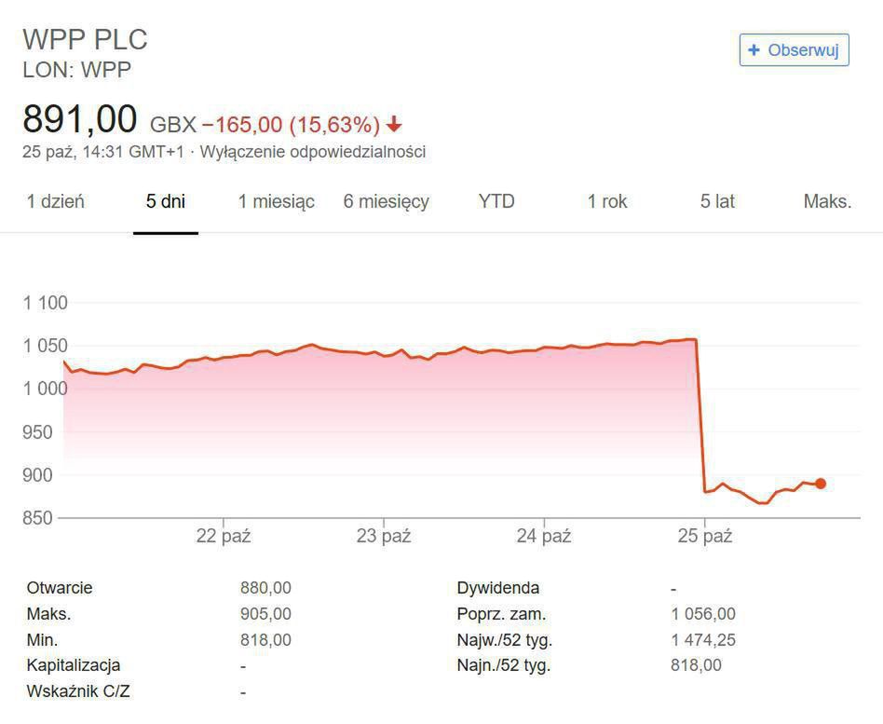Switch to the 1 dzień tab
Screen dimensions: 883x724
(x=55, y=201)
